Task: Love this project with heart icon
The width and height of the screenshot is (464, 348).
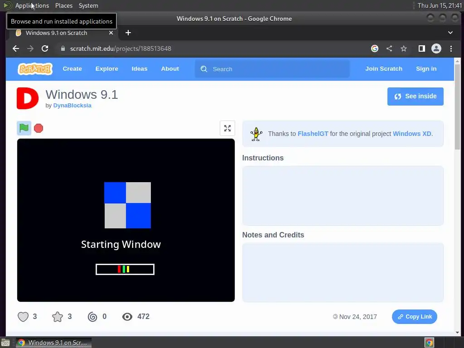Action: point(23,317)
